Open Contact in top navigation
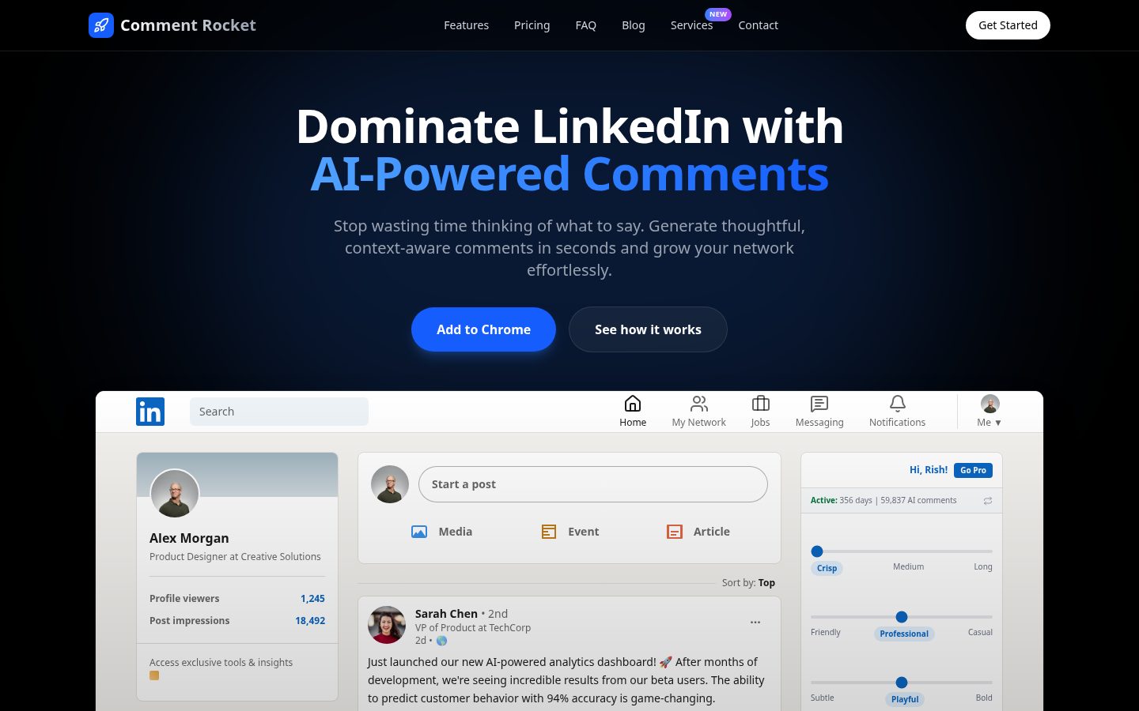This screenshot has width=1139, height=711. 758,25
